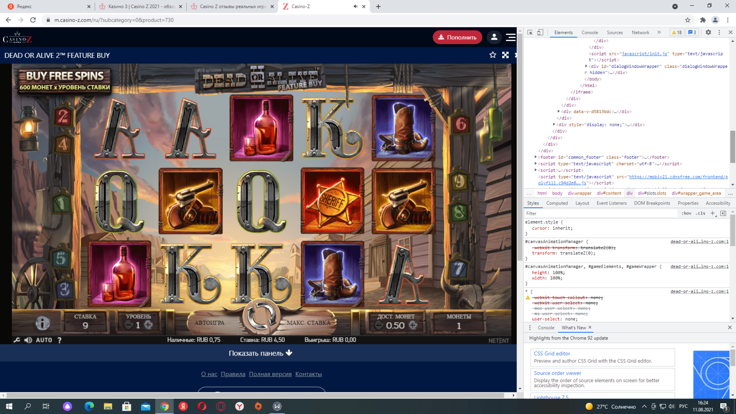Toggle the :hov element state panel

coord(686,213)
